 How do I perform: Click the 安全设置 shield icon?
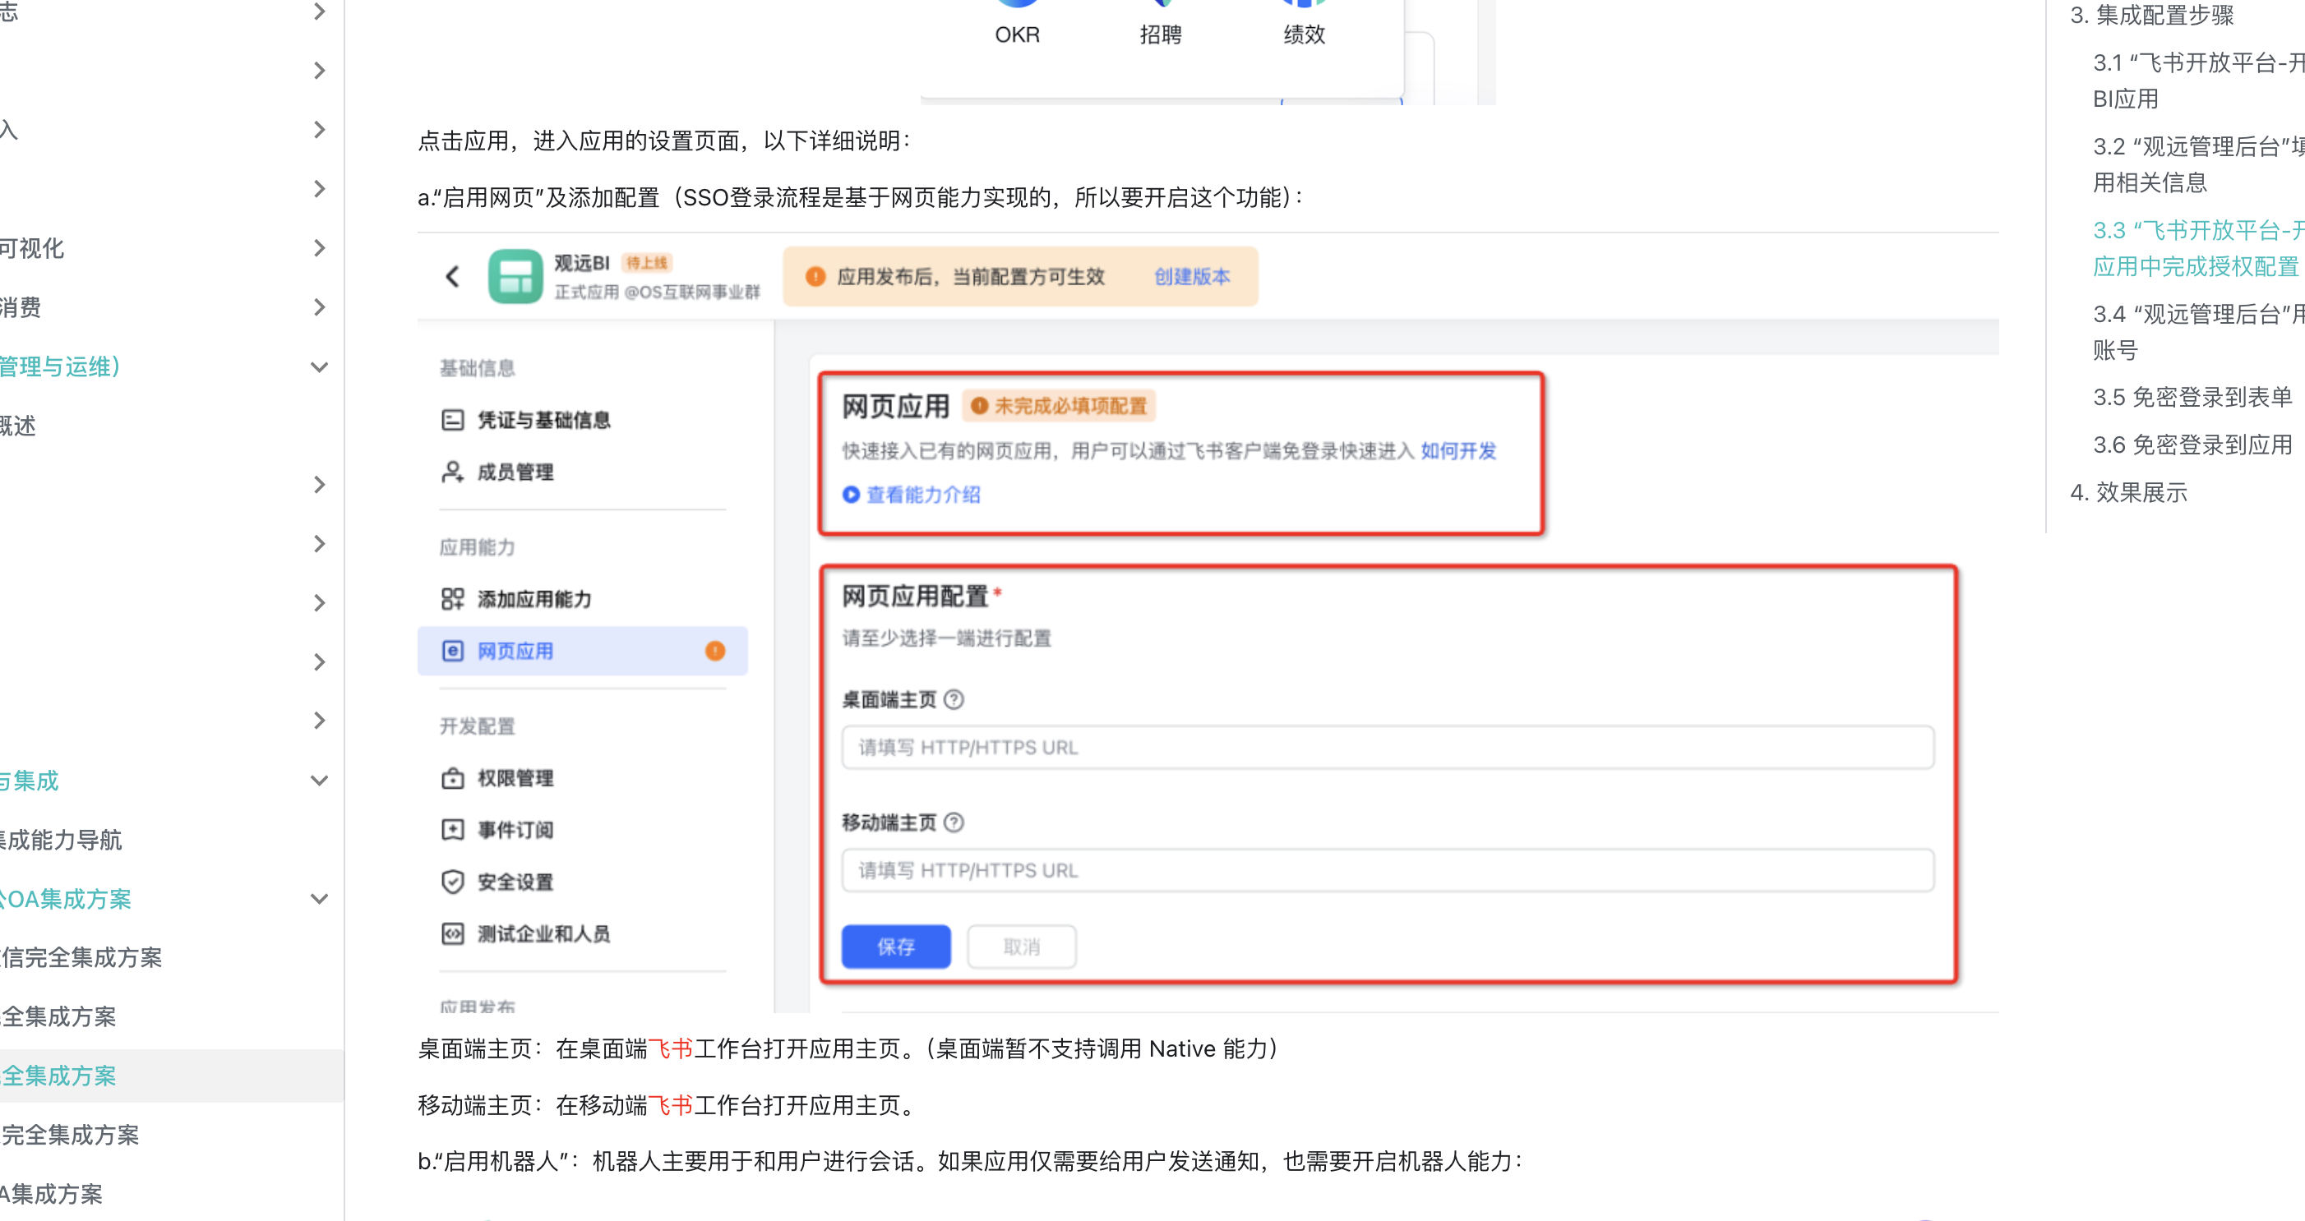453,881
